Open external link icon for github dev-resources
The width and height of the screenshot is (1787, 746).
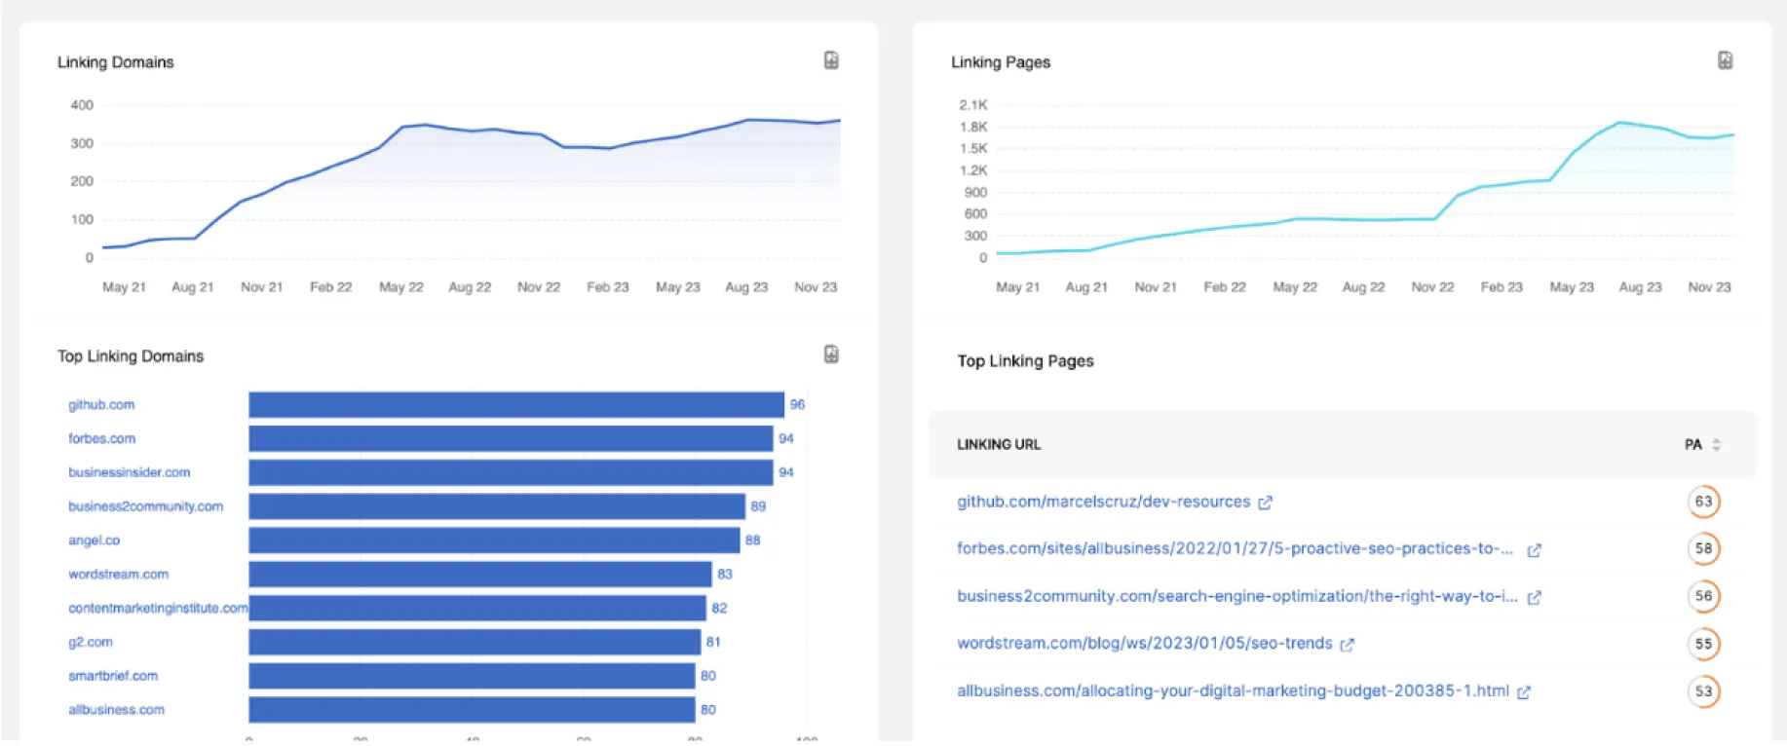1265,503
